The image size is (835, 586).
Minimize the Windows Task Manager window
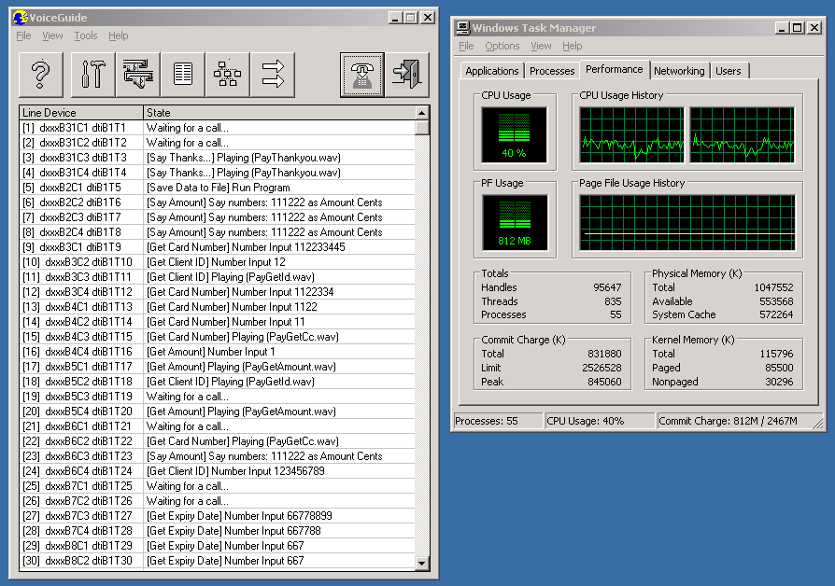tap(781, 28)
